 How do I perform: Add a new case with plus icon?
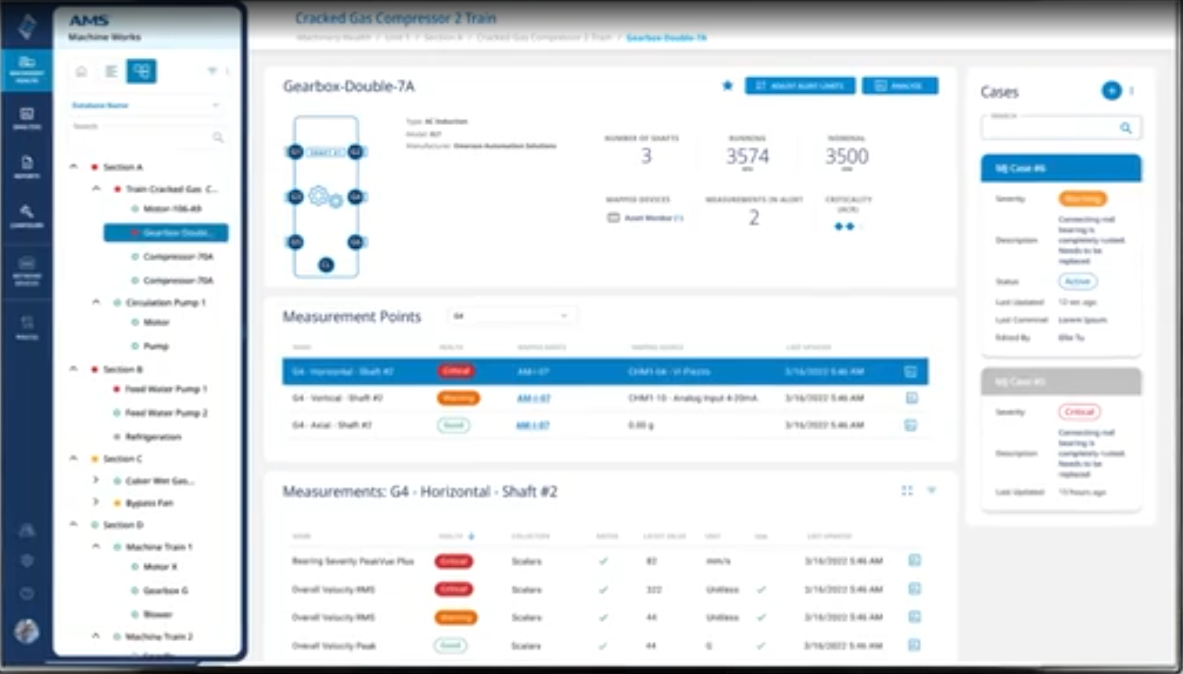(1110, 91)
